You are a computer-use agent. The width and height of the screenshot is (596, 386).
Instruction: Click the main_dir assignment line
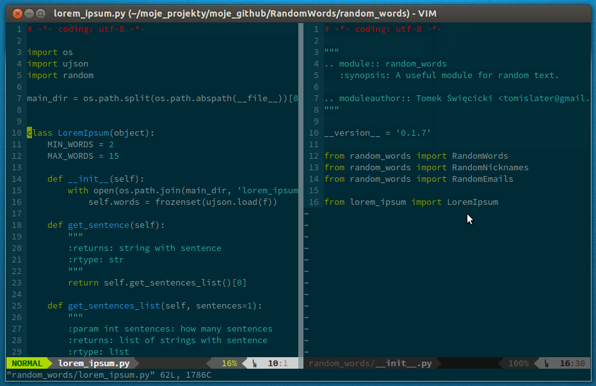[x=163, y=99]
